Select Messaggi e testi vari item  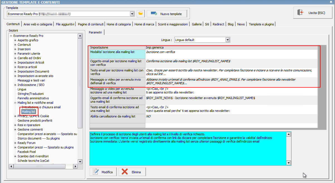(x=31, y=80)
